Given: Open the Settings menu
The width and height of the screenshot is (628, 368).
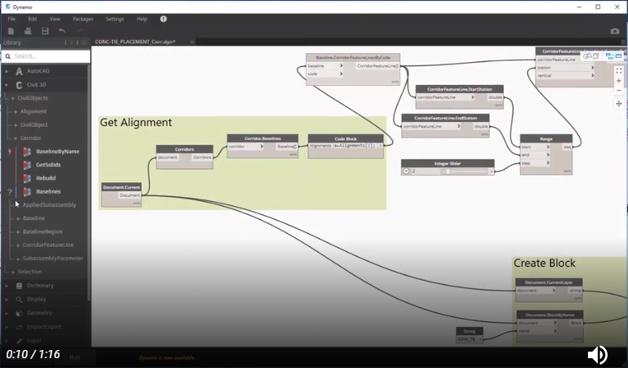Looking at the screenshot, I should [114, 19].
